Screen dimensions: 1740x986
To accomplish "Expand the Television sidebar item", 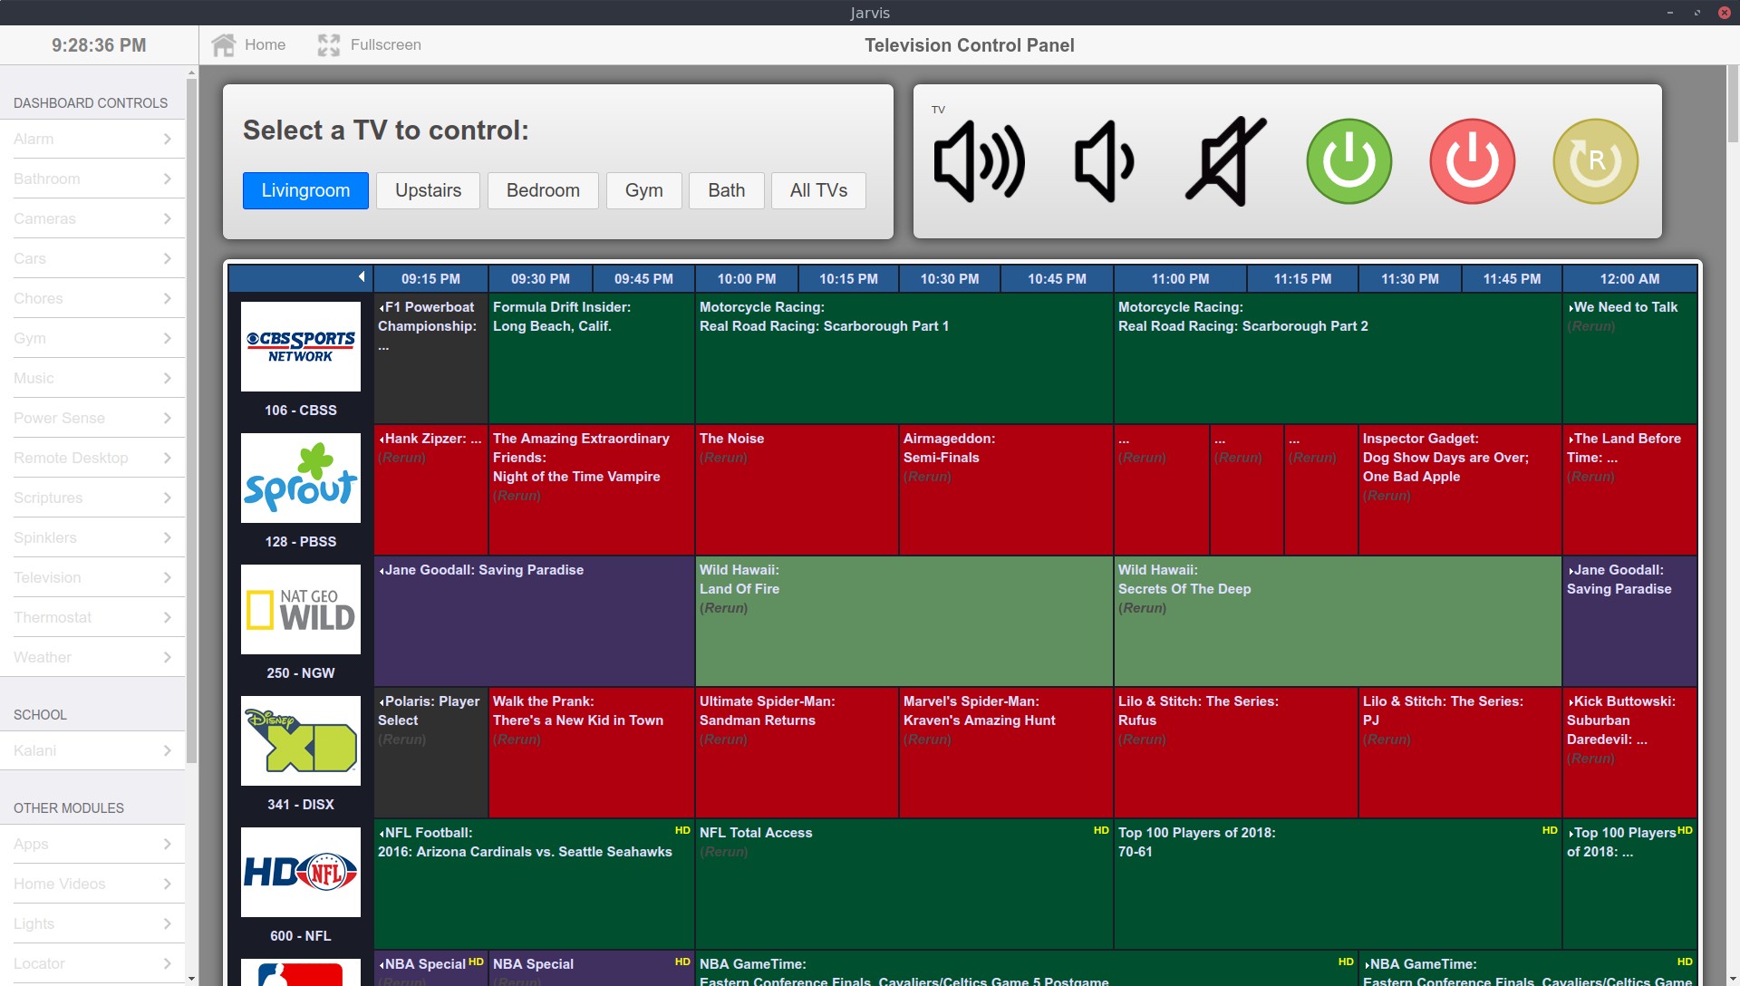I will 92,577.
